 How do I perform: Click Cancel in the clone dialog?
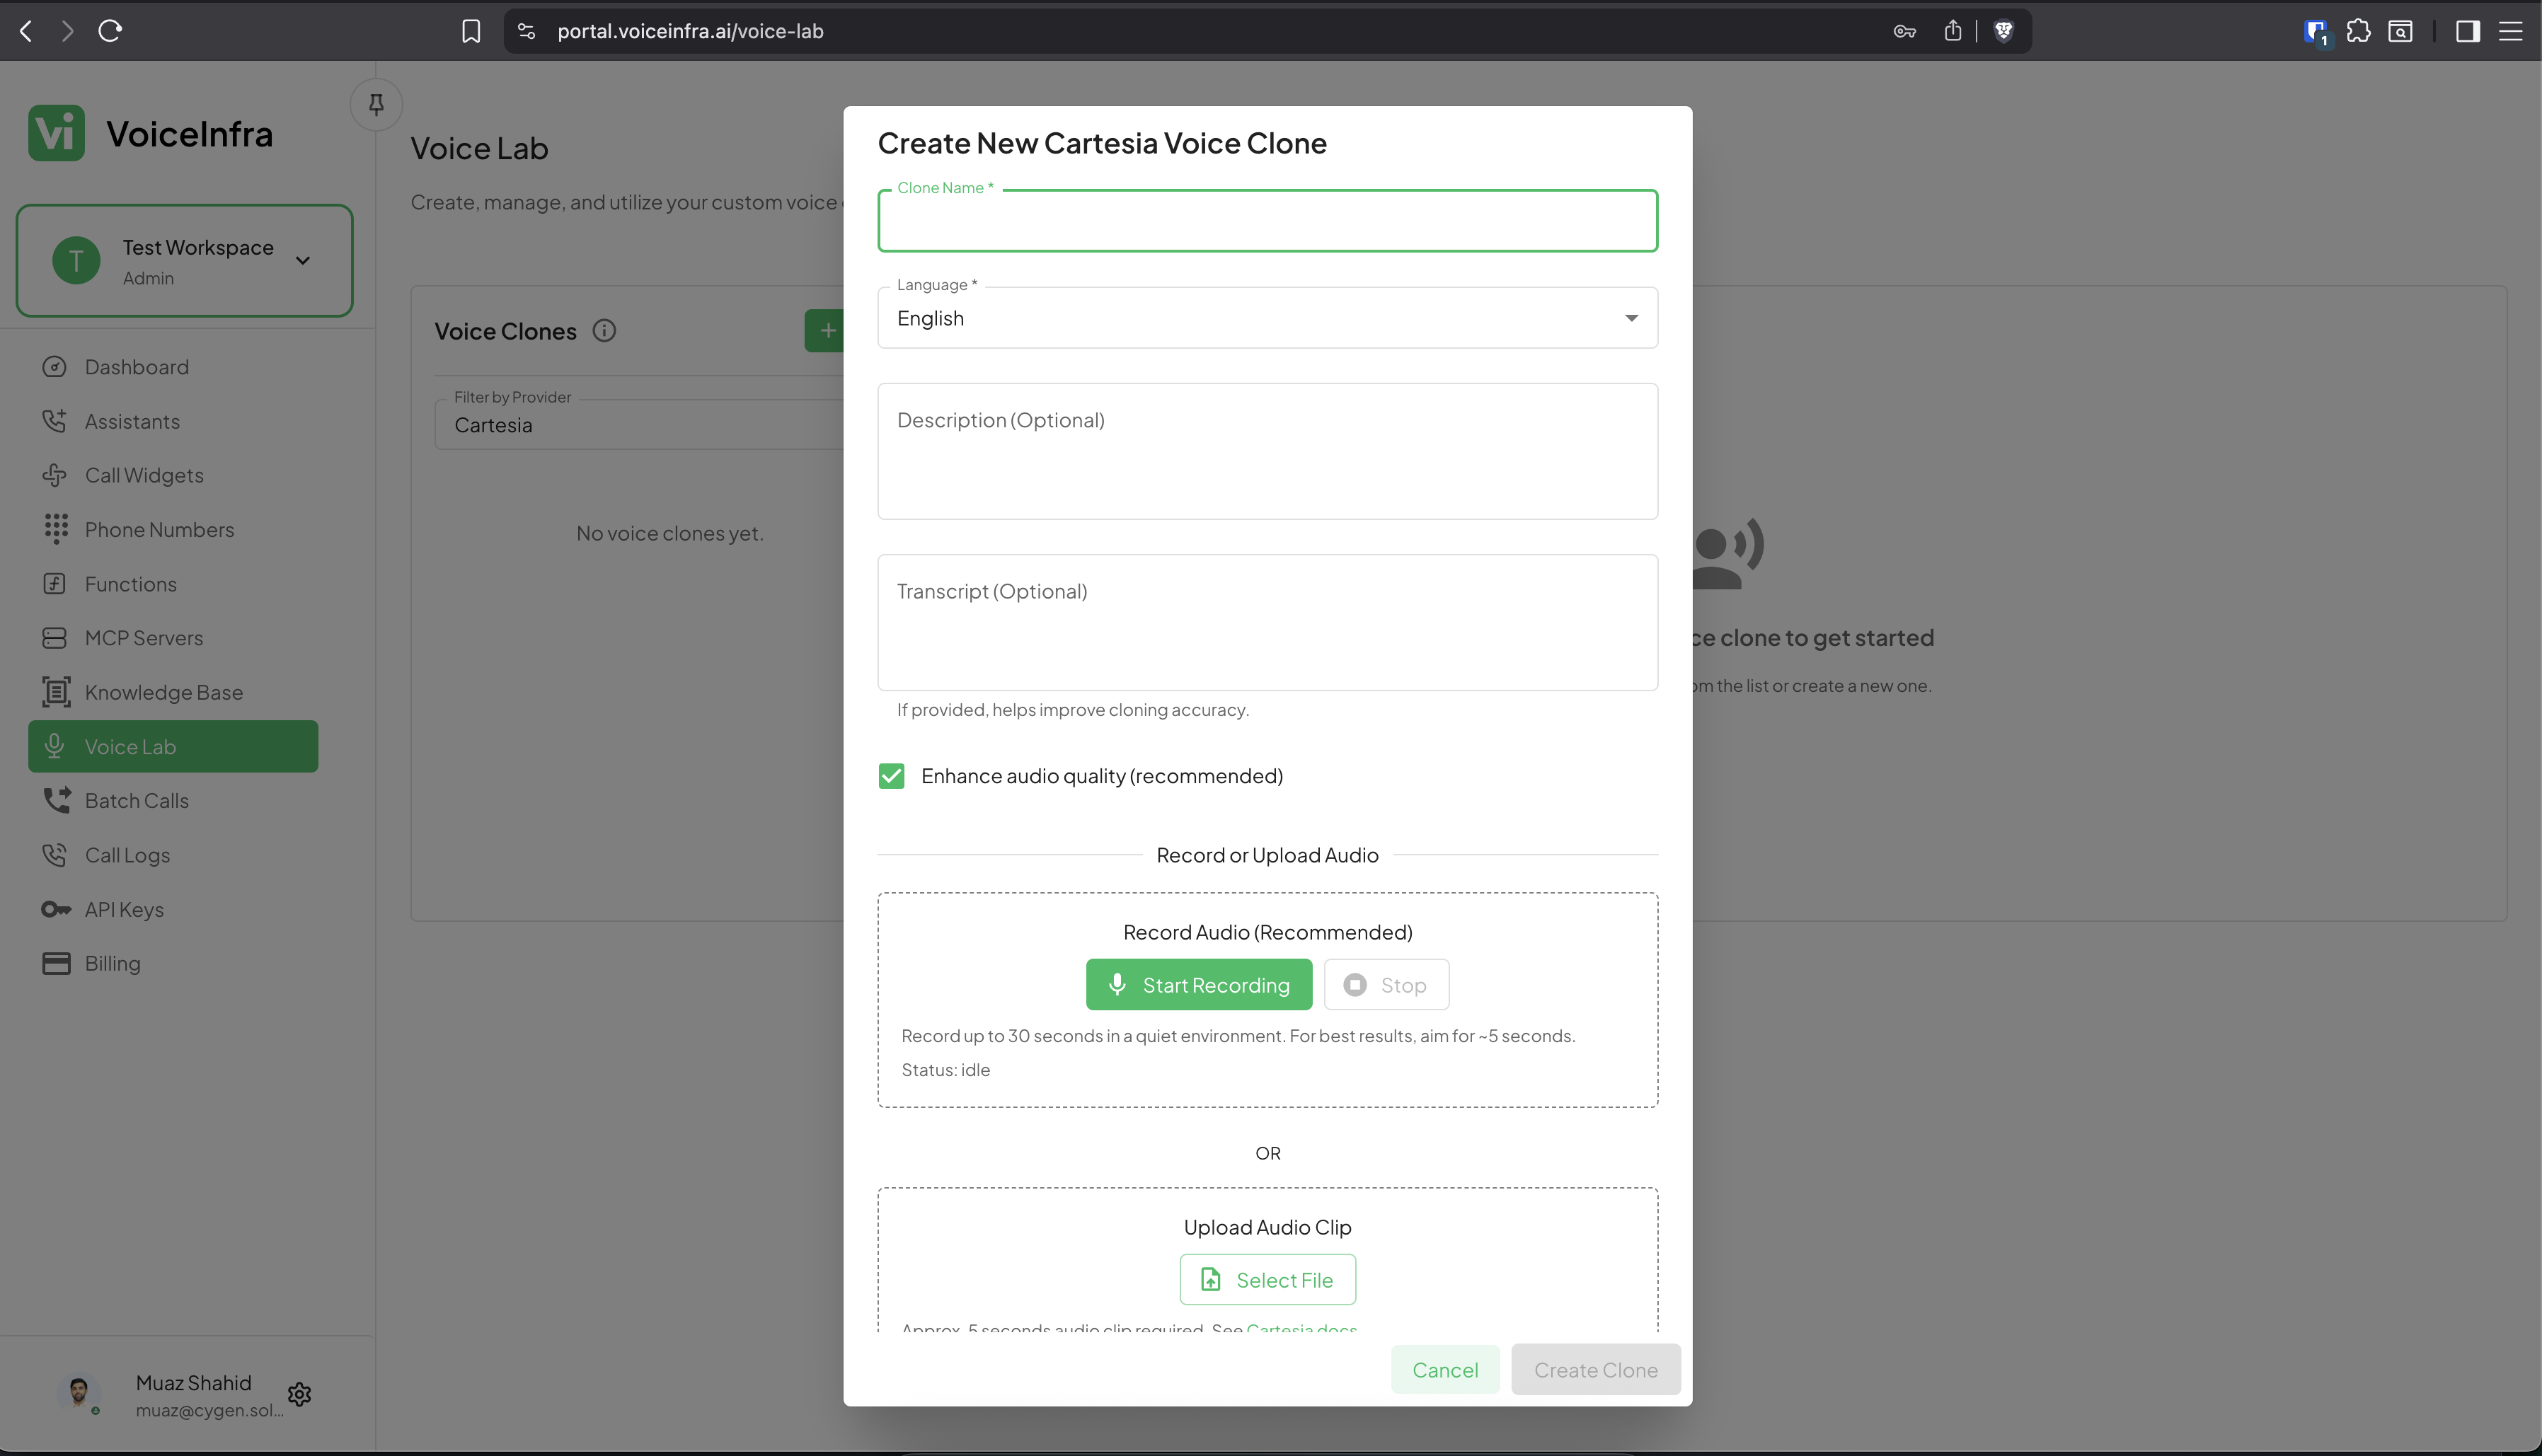(1445, 1370)
